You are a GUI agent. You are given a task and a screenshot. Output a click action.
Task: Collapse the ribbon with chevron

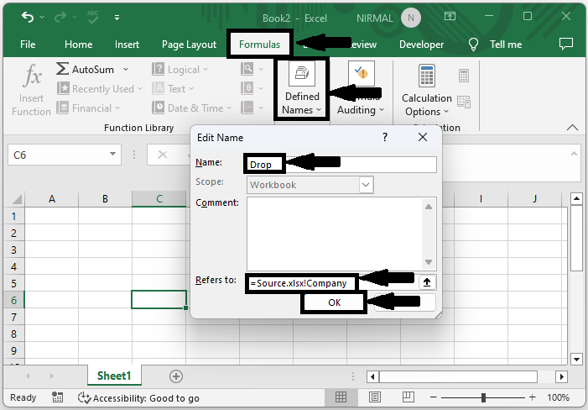(x=572, y=128)
